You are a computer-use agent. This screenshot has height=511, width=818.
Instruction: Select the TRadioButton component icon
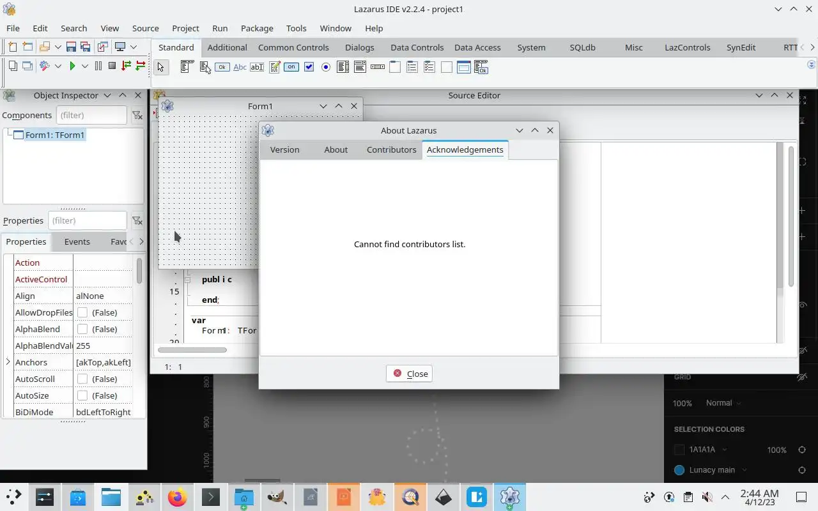(326, 66)
